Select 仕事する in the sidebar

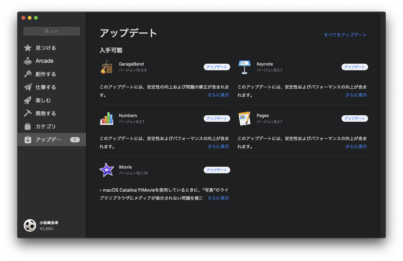[x=52, y=87]
